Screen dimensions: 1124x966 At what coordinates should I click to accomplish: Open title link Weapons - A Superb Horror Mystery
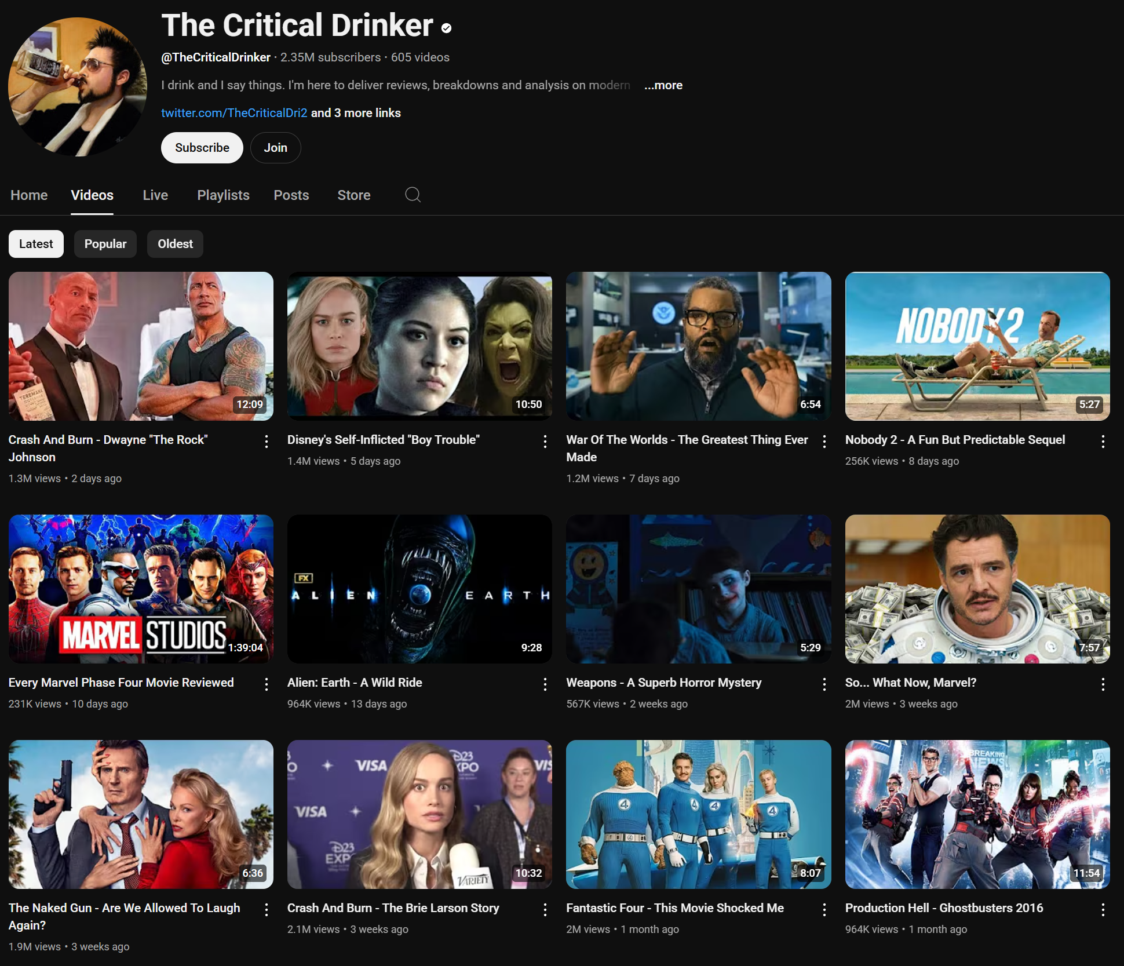[x=664, y=683]
